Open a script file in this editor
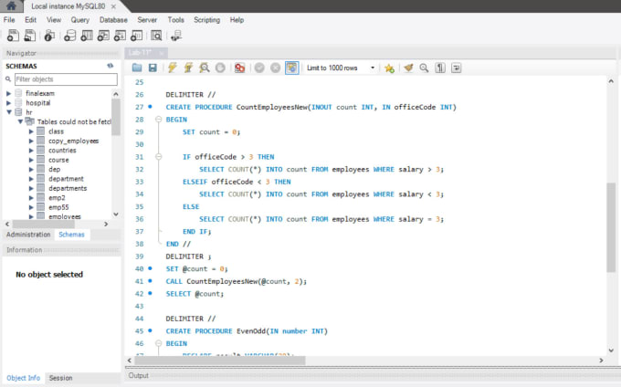The image size is (621, 387). pos(137,68)
